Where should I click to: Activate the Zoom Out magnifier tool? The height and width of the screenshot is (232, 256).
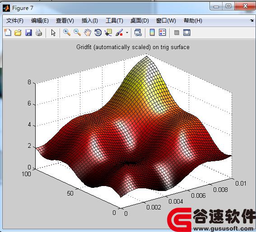click(77, 32)
